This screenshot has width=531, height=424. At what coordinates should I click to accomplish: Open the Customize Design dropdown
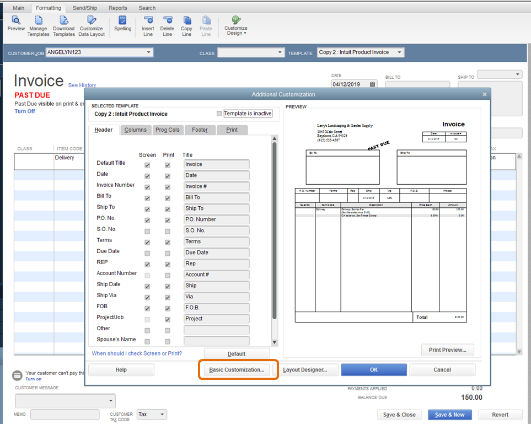(236, 25)
